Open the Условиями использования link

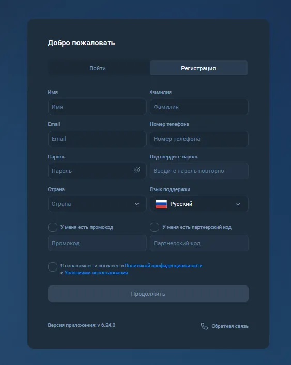pyautogui.click(x=96, y=273)
